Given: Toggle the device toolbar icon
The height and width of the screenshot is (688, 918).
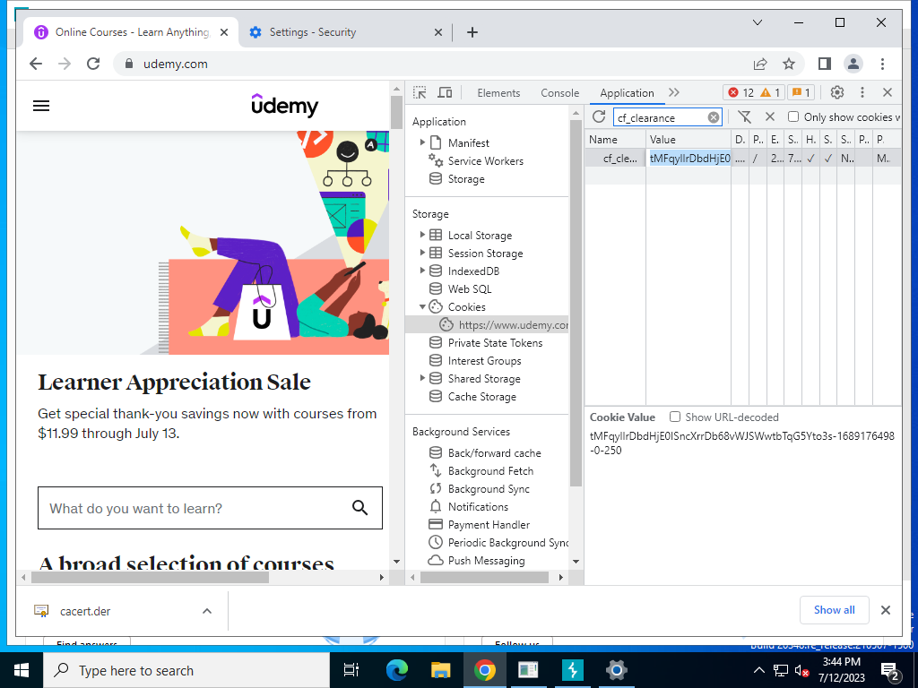Looking at the screenshot, I should tap(445, 92).
